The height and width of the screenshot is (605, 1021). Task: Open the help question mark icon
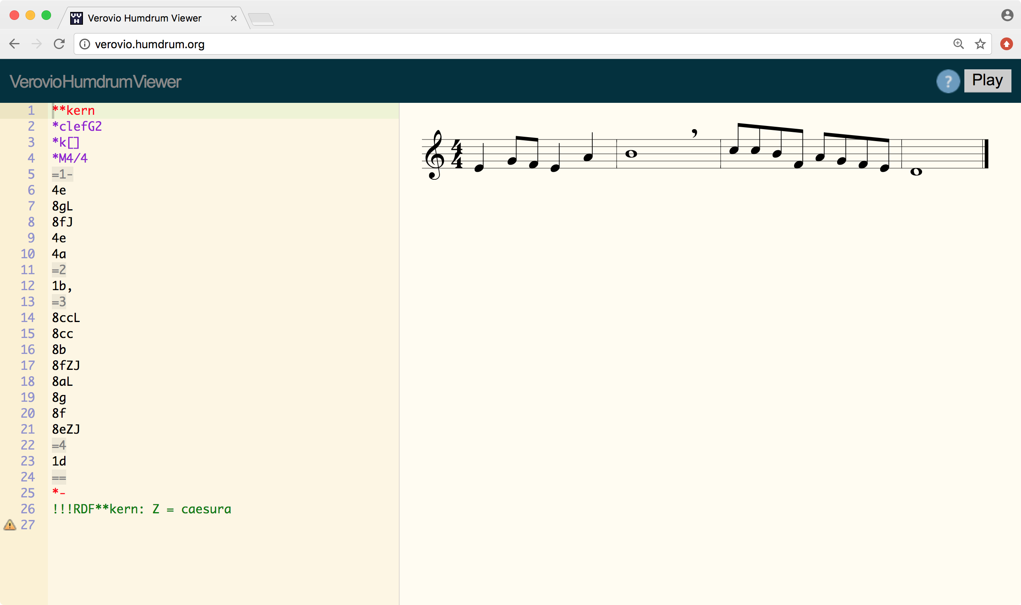click(x=948, y=81)
